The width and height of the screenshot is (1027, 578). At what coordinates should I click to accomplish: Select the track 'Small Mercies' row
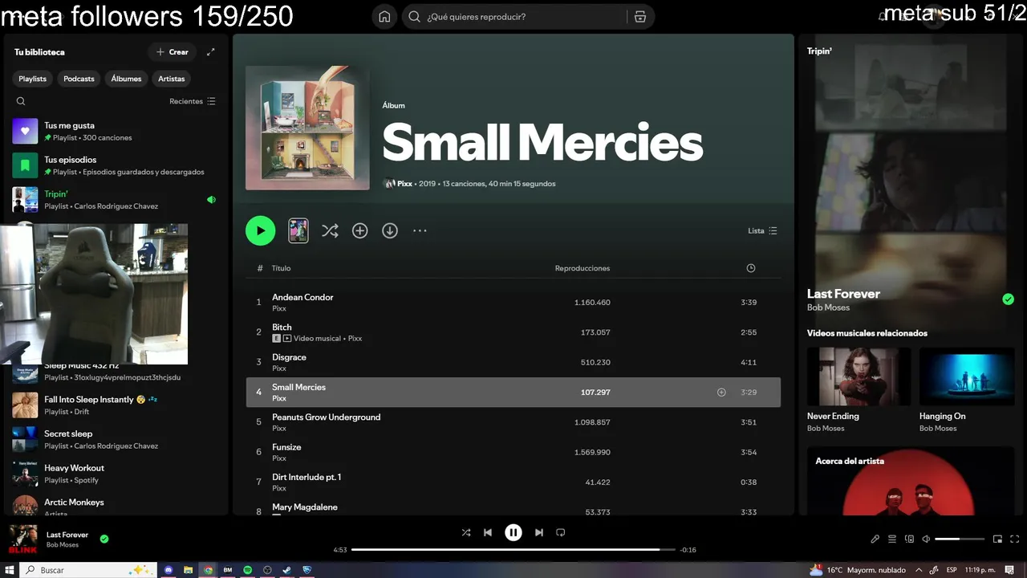513,393
